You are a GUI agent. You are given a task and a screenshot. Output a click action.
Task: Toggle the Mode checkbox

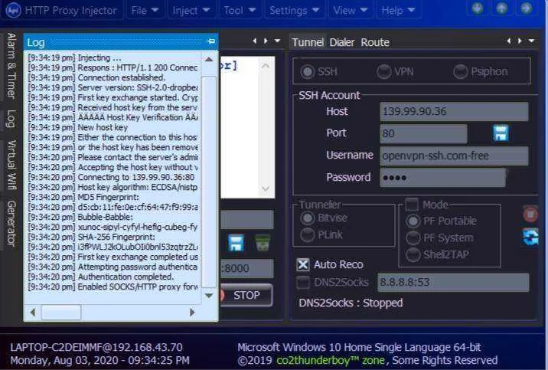[412, 205]
